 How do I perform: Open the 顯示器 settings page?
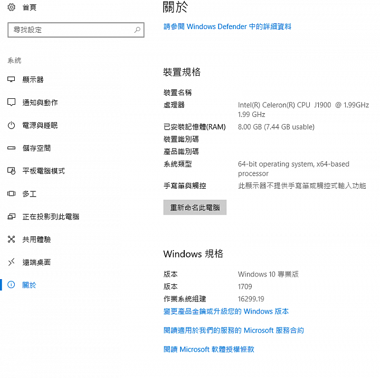33,80
